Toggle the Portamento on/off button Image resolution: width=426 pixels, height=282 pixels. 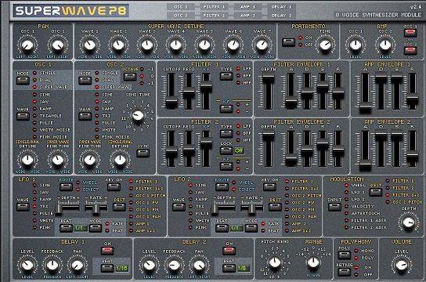tap(288, 42)
